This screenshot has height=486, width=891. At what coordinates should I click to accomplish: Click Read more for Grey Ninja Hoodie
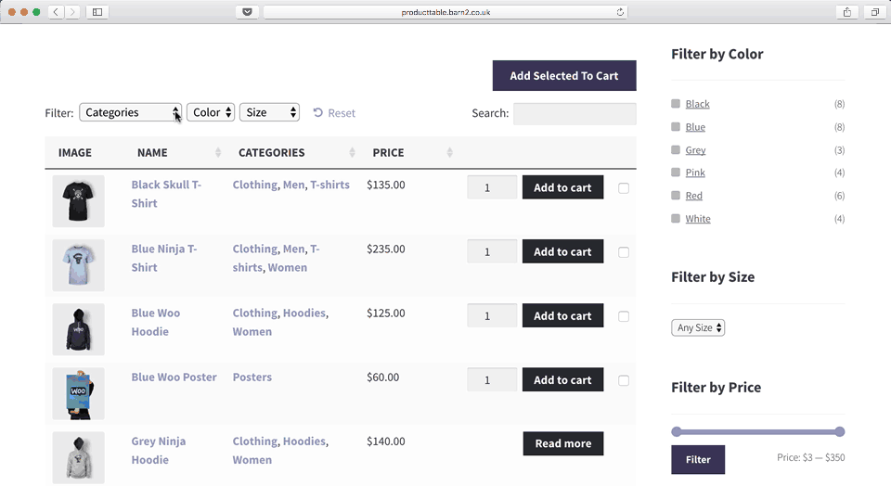tap(562, 443)
